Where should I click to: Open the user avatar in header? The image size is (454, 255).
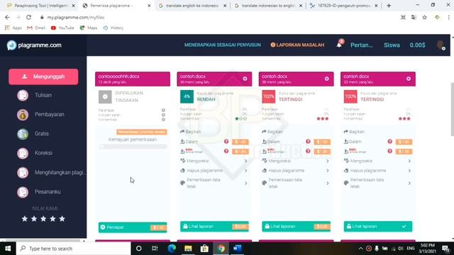(x=441, y=45)
